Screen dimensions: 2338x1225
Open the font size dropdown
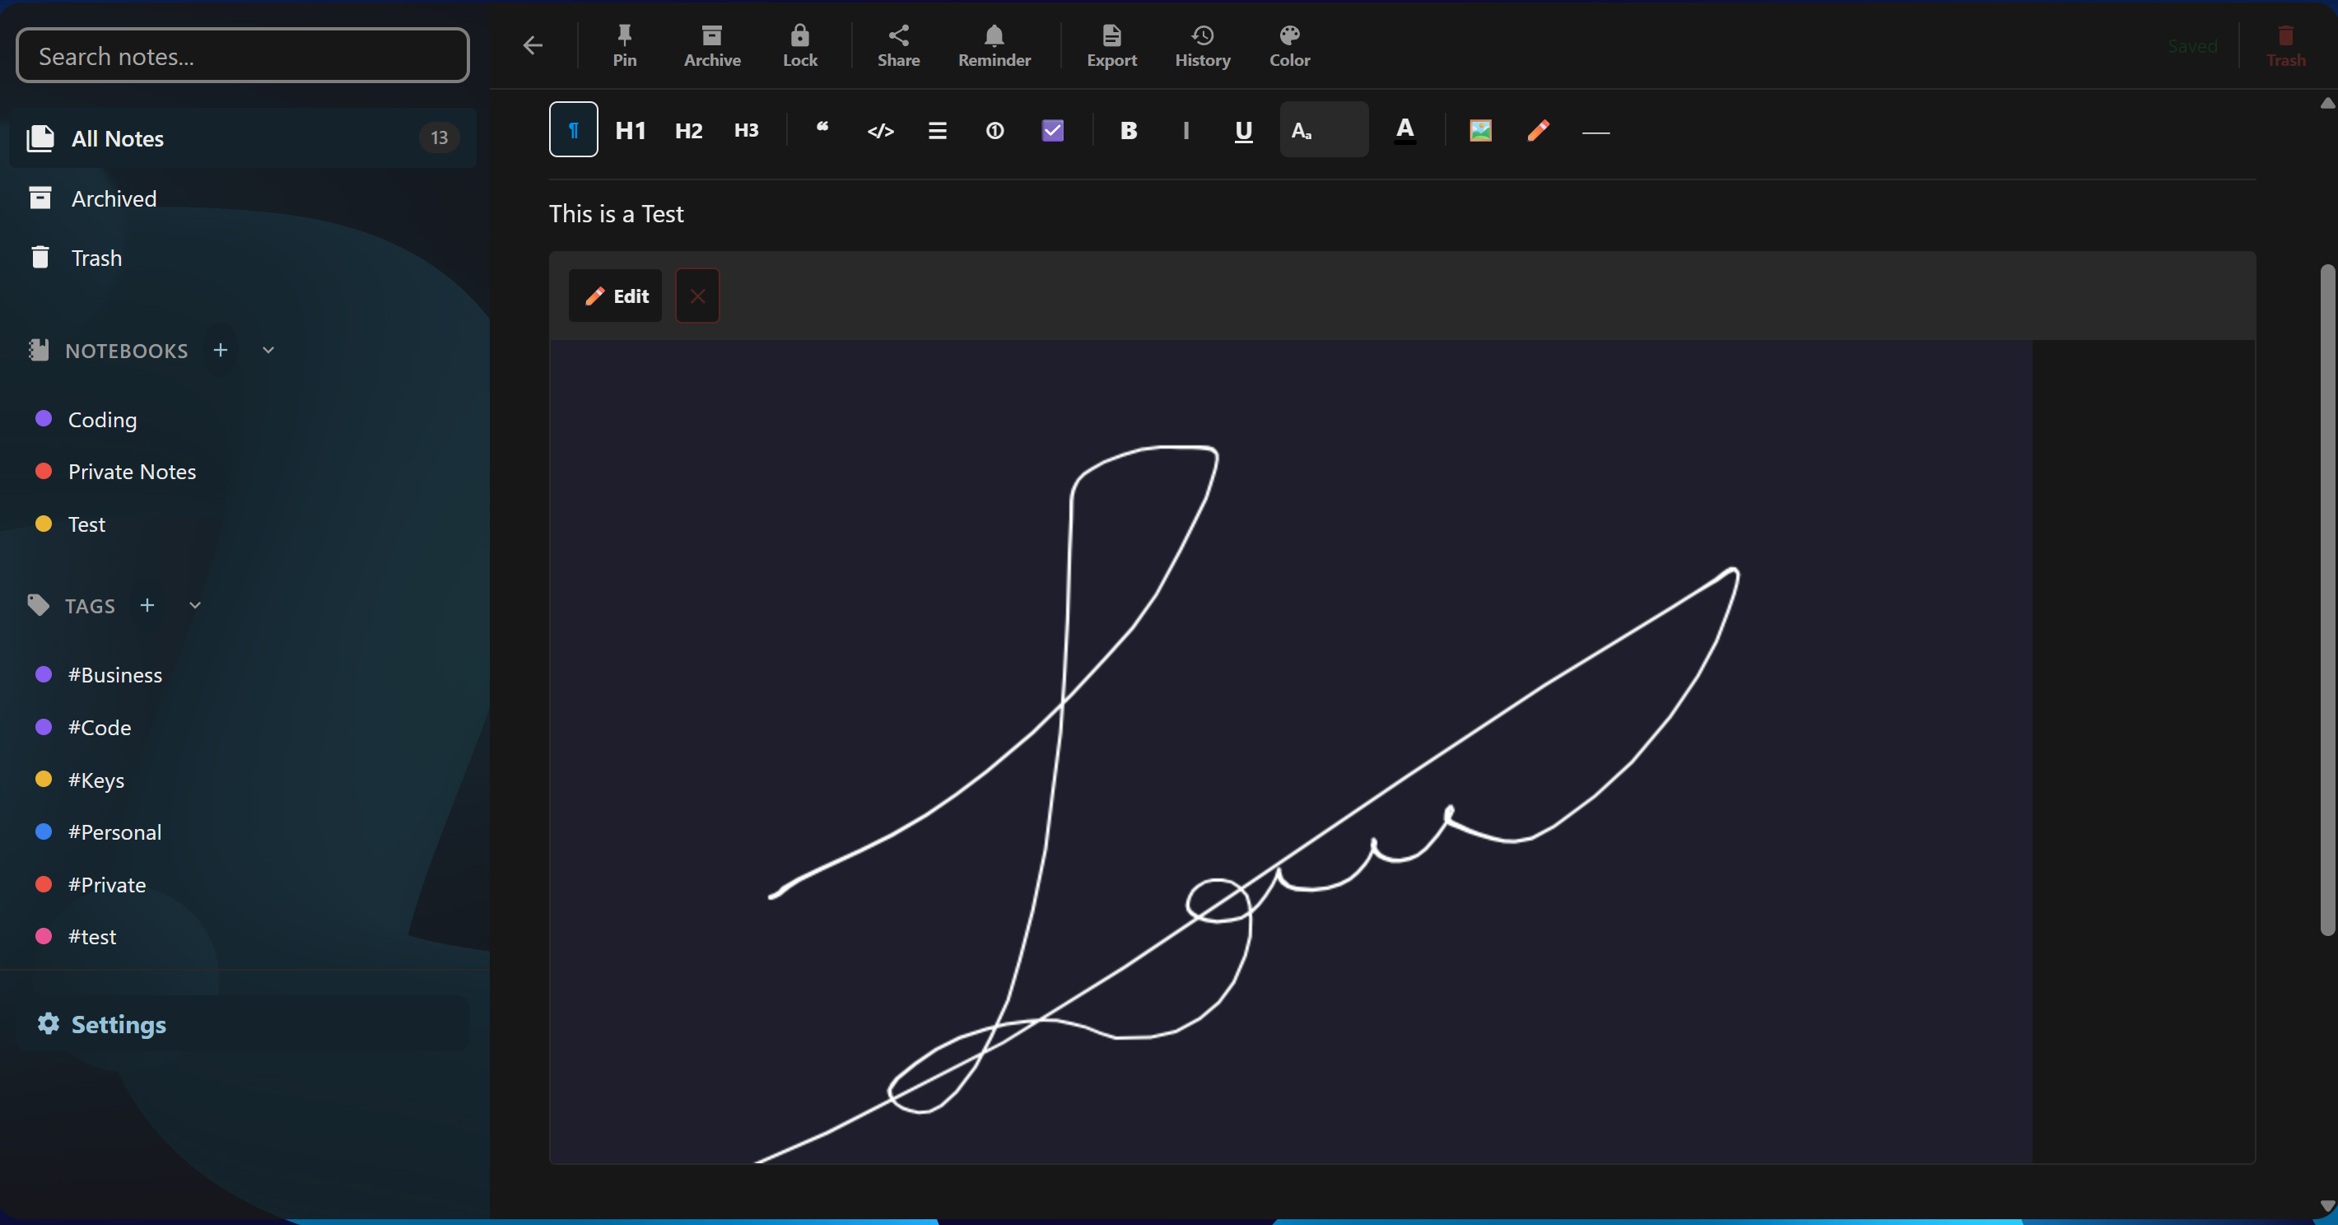1325,130
